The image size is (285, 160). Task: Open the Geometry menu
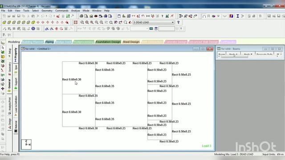[47, 11]
